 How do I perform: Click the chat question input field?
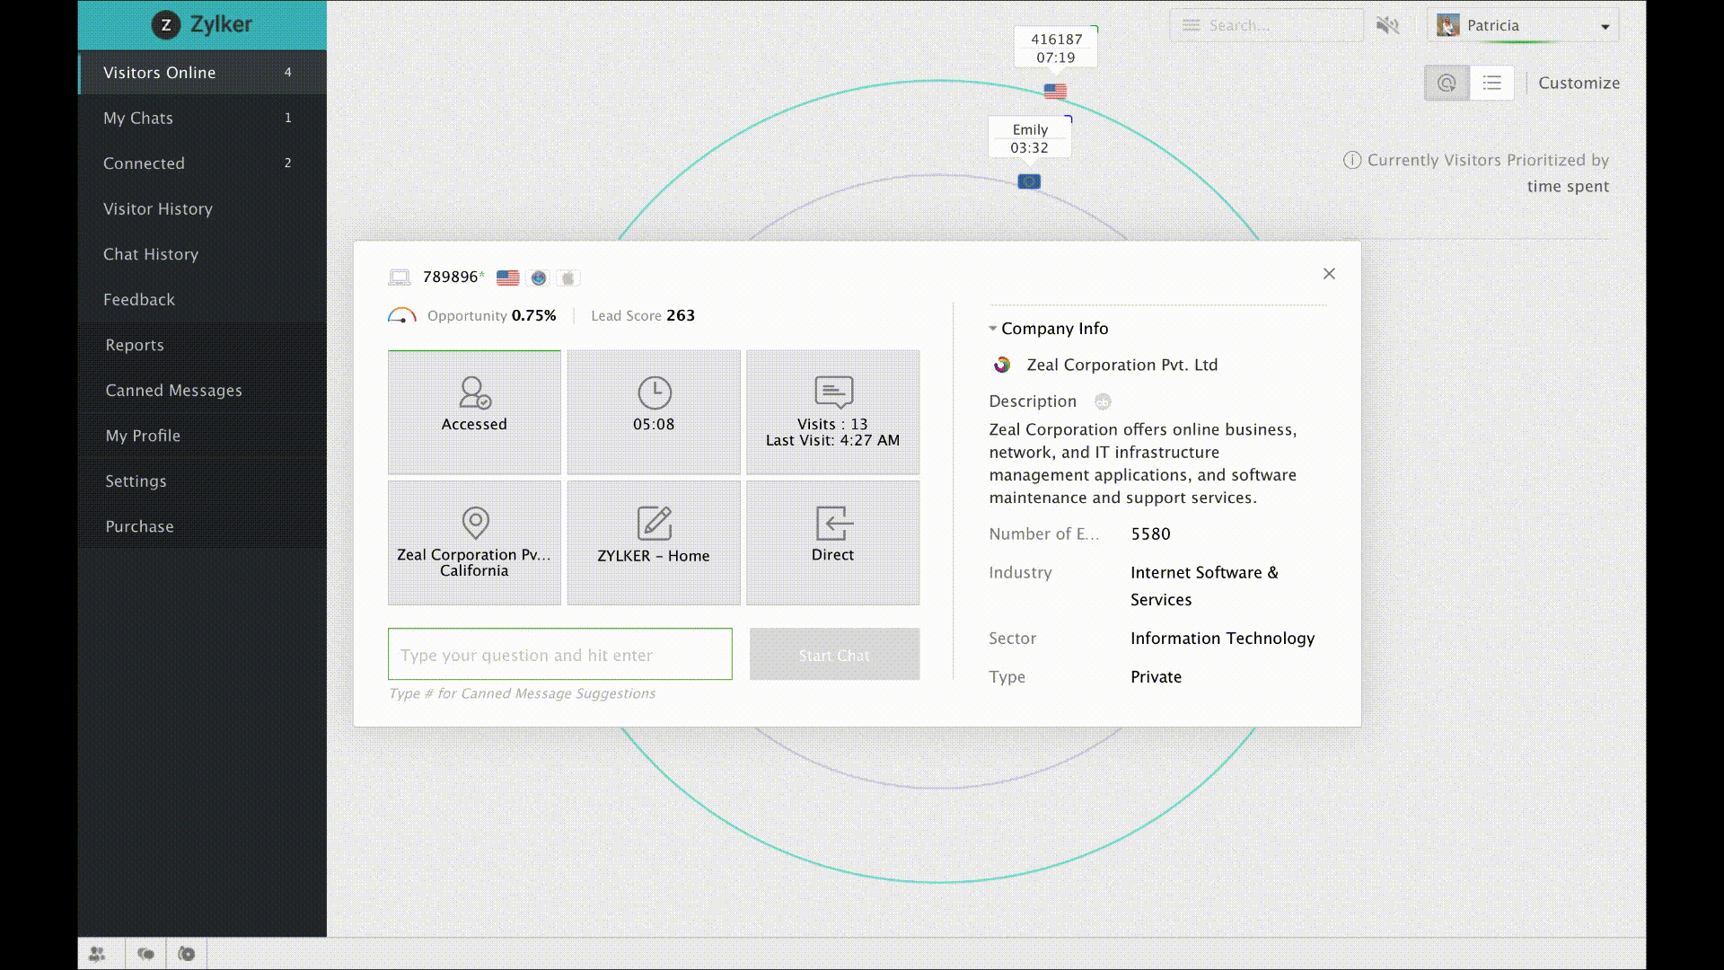(x=559, y=655)
